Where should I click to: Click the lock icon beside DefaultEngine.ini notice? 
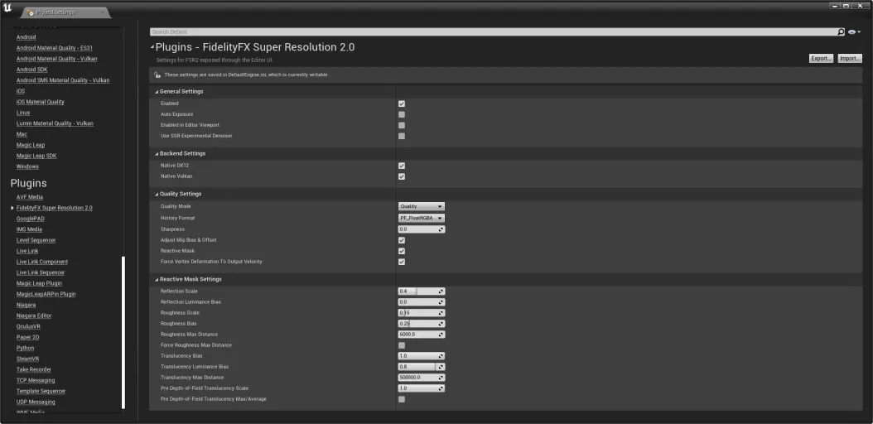click(157, 75)
